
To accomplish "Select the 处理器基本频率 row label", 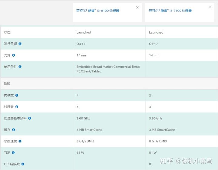I will click(15, 118).
